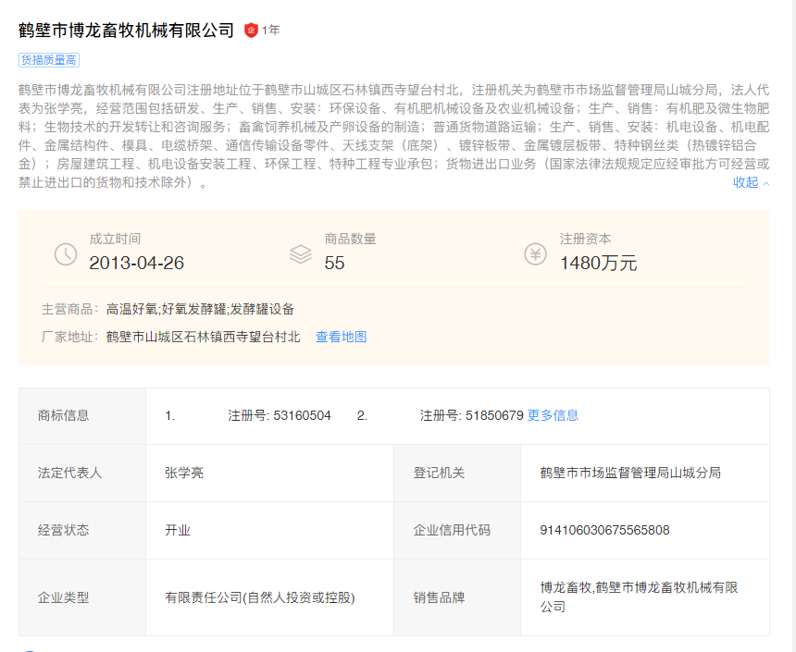The image size is (796, 652).
Task: Click the 注册资本 label
Action: pyautogui.click(x=585, y=239)
